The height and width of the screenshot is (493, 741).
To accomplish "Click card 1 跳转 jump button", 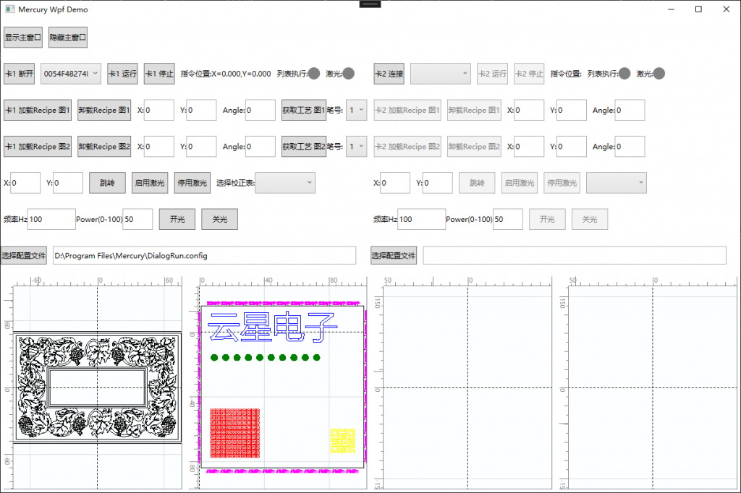I will [107, 183].
